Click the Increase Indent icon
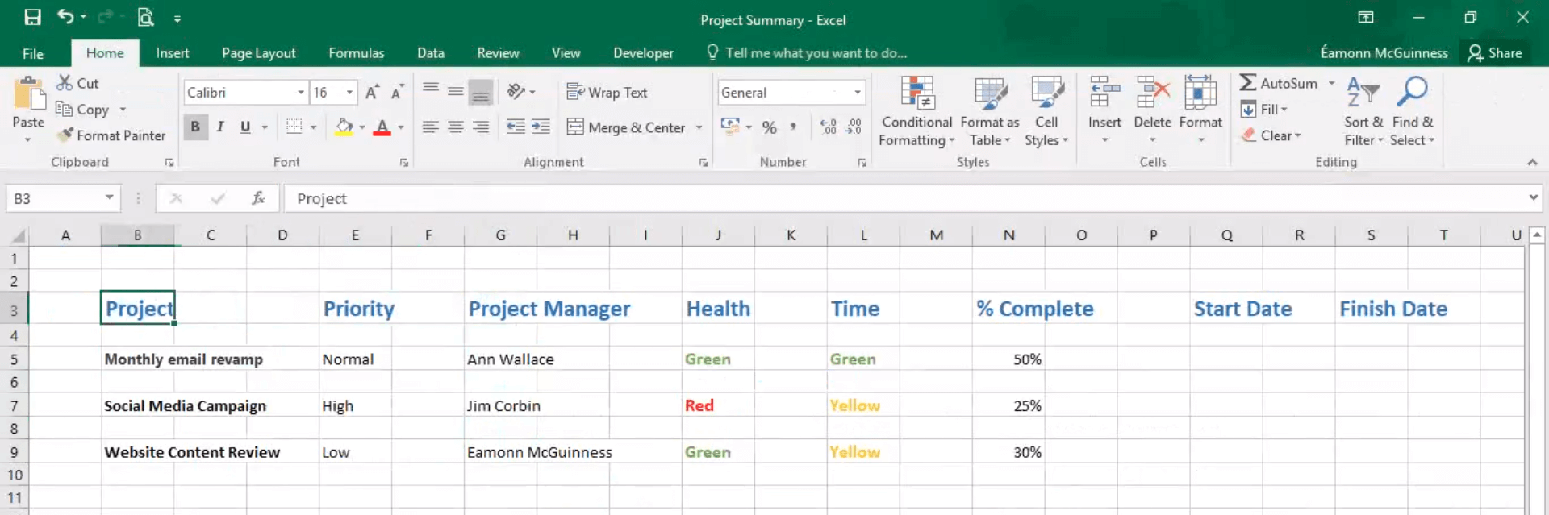The image size is (1549, 515). 541,127
